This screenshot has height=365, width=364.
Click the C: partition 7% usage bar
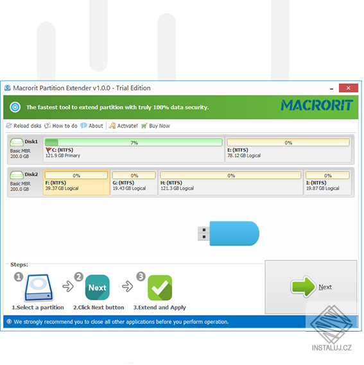pyautogui.click(x=134, y=142)
